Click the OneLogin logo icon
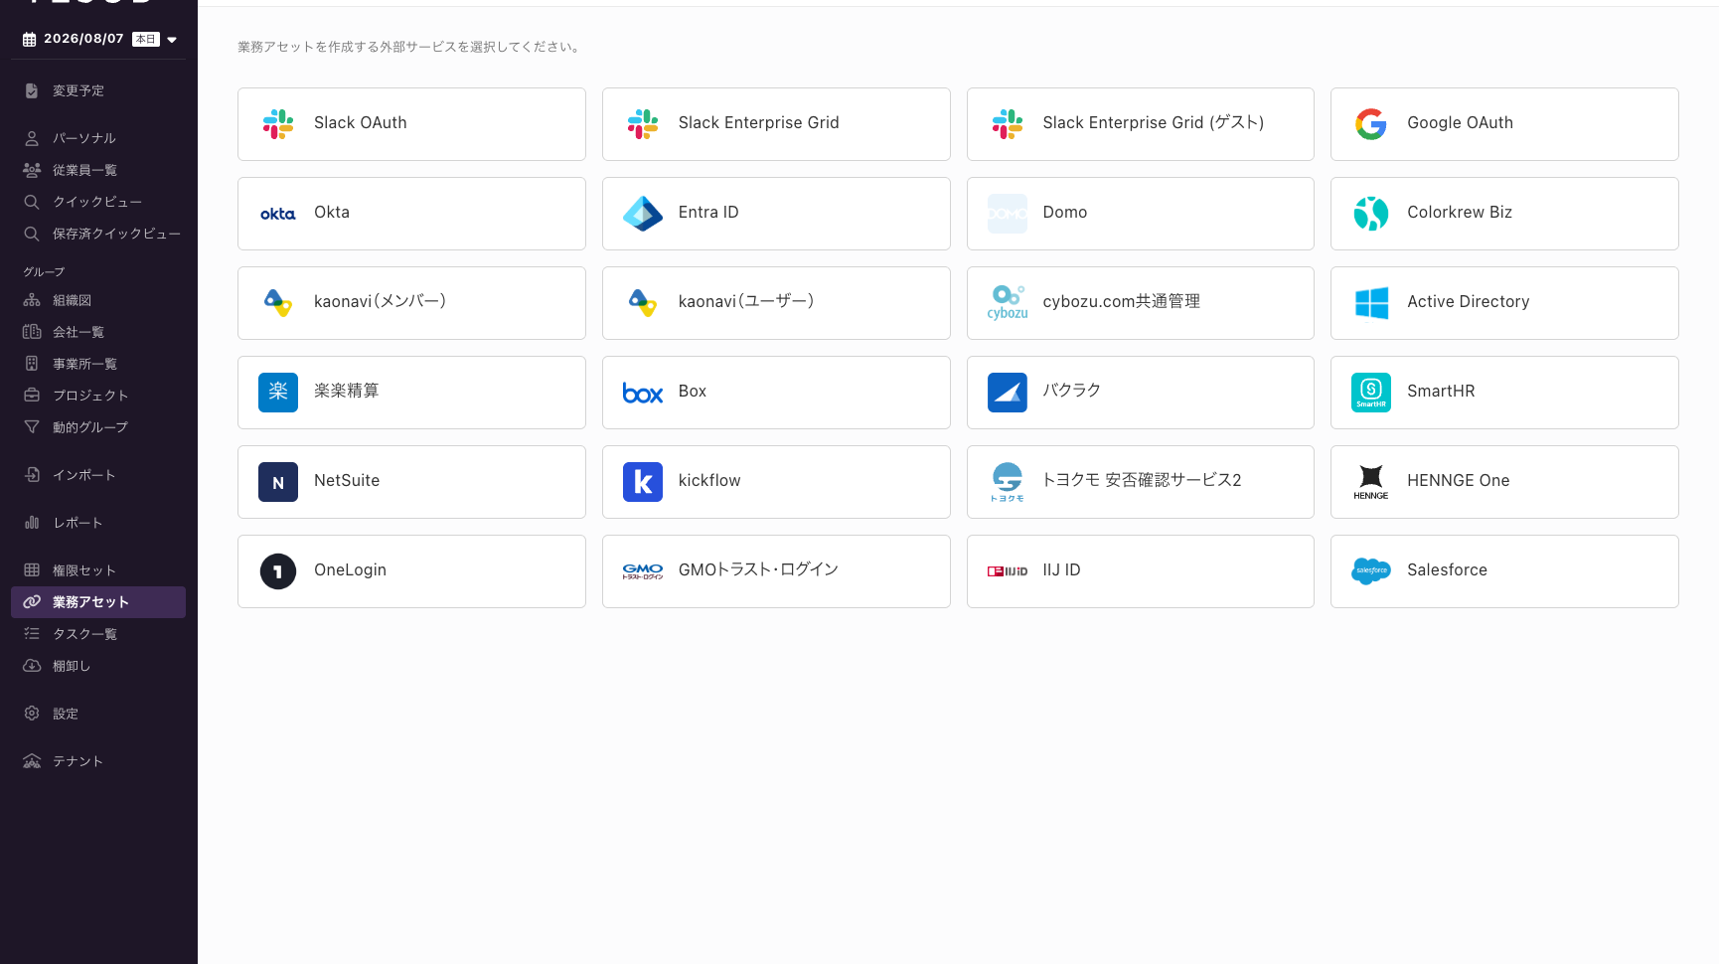The height and width of the screenshot is (964, 1719). pyautogui.click(x=278, y=571)
